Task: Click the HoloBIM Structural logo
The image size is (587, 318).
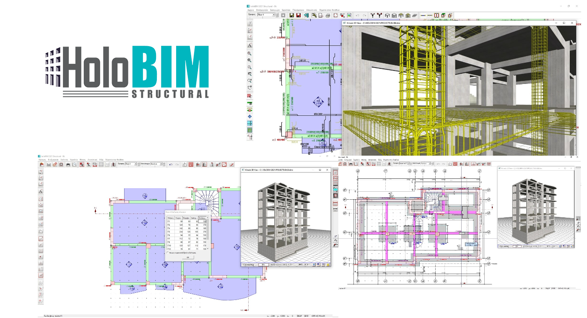Action: [127, 71]
